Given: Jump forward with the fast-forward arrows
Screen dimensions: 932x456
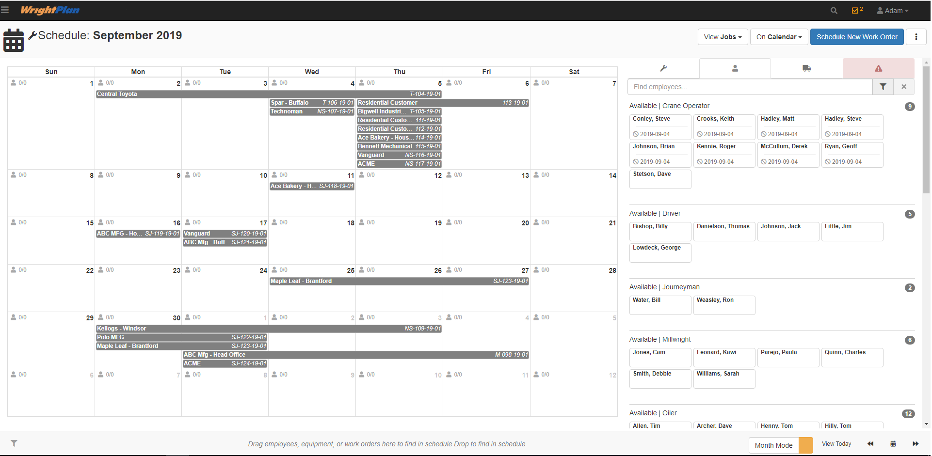Looking at the screenshot, I should coord(916,443).
